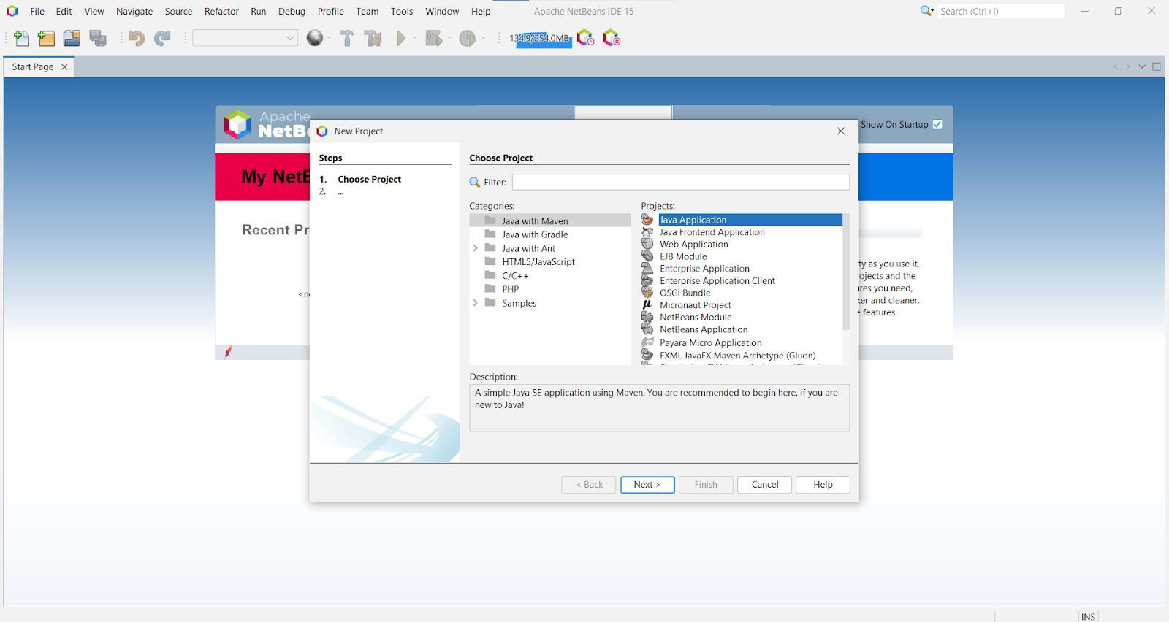Close the New Project dialog
1169x622 pixels.
(841, 131)
